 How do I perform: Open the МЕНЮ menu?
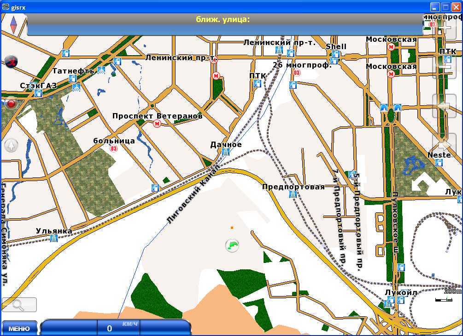(x=19, y=328)
